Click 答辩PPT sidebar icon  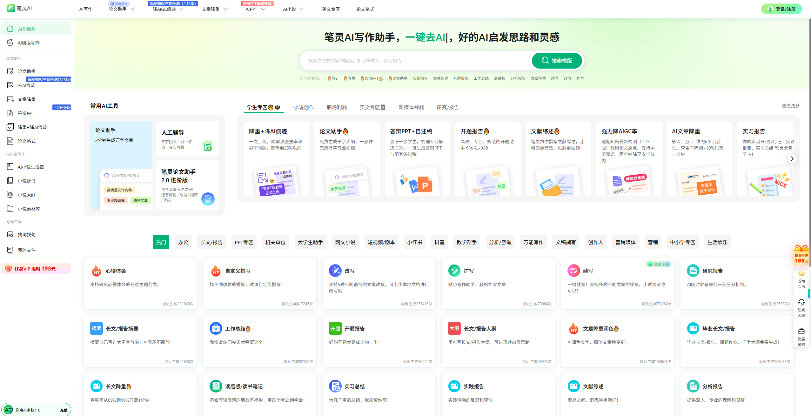(10, 113)
